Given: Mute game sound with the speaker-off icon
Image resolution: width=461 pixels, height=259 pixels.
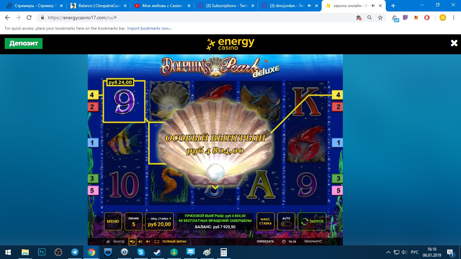Looking at the screenshot, I should point(147,241).
